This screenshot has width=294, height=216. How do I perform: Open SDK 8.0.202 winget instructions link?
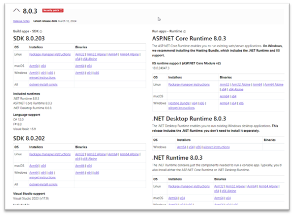pyautogui.click(x=43, y=177)
